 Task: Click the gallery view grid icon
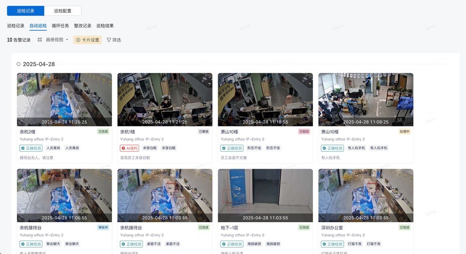coord(40,40)
